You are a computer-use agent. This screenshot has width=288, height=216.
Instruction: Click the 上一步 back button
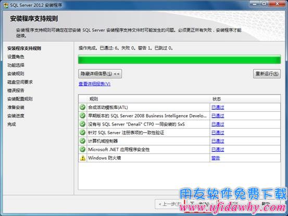tap(169, 204)
